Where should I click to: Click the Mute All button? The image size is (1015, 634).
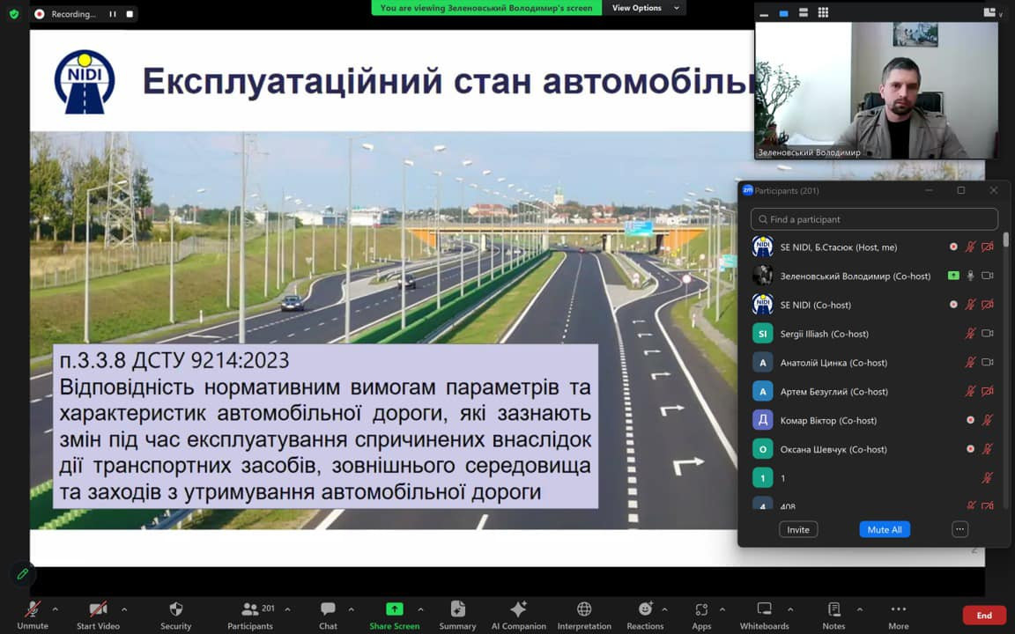click(x=884, y=529)
